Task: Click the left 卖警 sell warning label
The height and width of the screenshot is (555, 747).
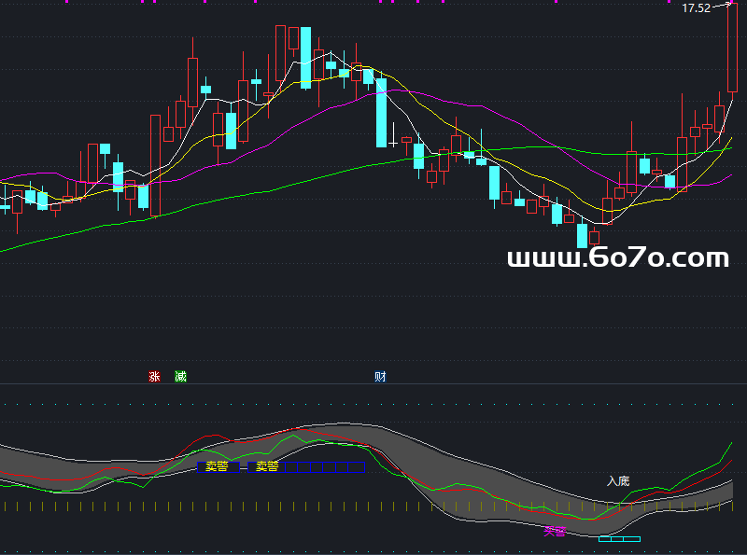Action: (217, 466)
